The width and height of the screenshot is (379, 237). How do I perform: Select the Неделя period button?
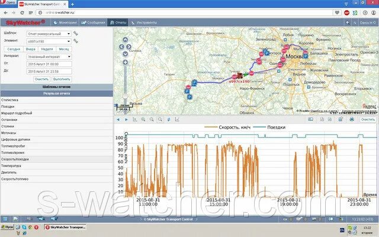[47, 49]
